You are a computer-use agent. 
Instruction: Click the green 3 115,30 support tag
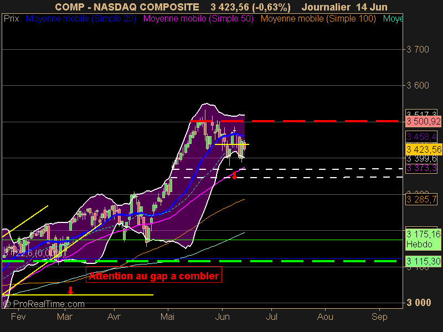423,261
